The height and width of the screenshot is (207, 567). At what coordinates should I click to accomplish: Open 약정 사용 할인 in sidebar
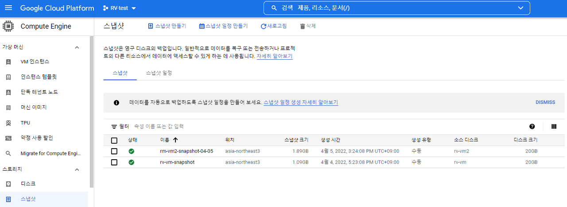37,138
